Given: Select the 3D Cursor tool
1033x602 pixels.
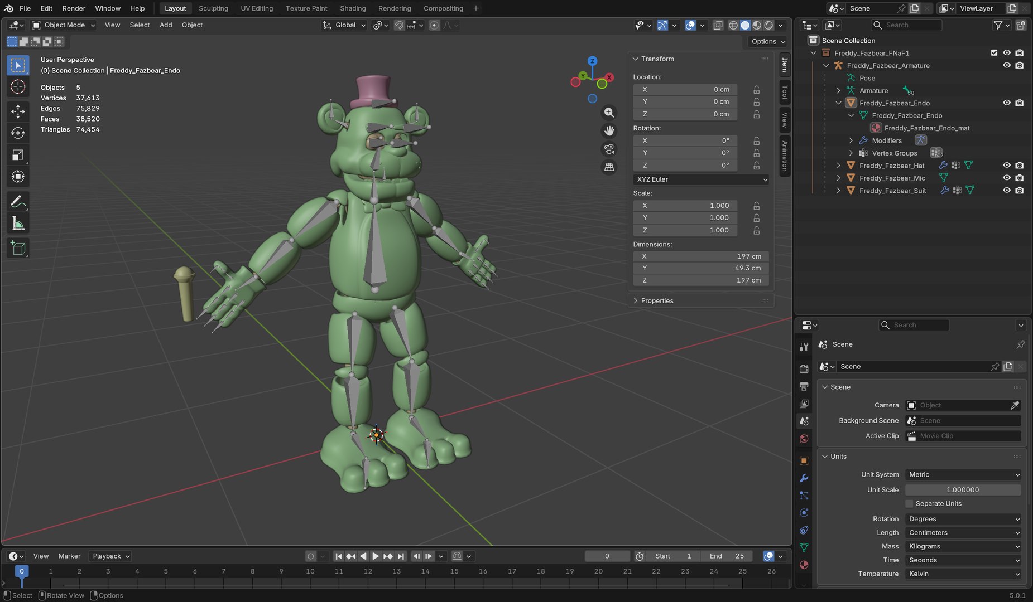Looking at the screenshot, I should click(x=18, y=87).
